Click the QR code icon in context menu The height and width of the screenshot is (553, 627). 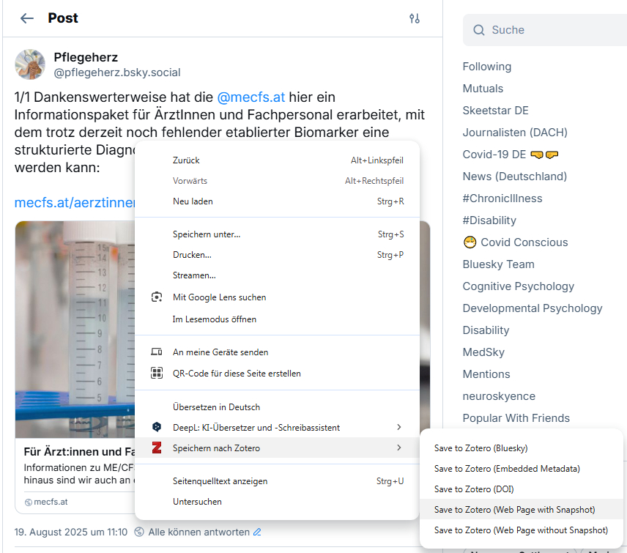[x=156, y=373]
